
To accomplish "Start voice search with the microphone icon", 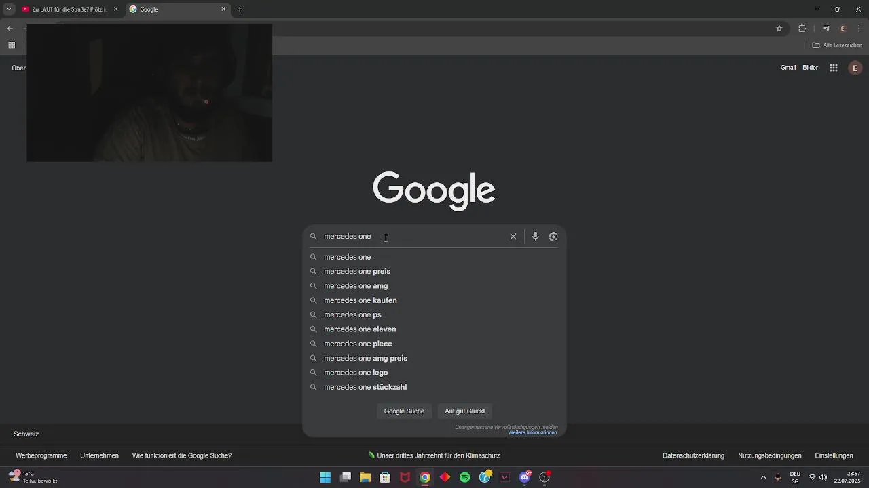I will (535, 237).
